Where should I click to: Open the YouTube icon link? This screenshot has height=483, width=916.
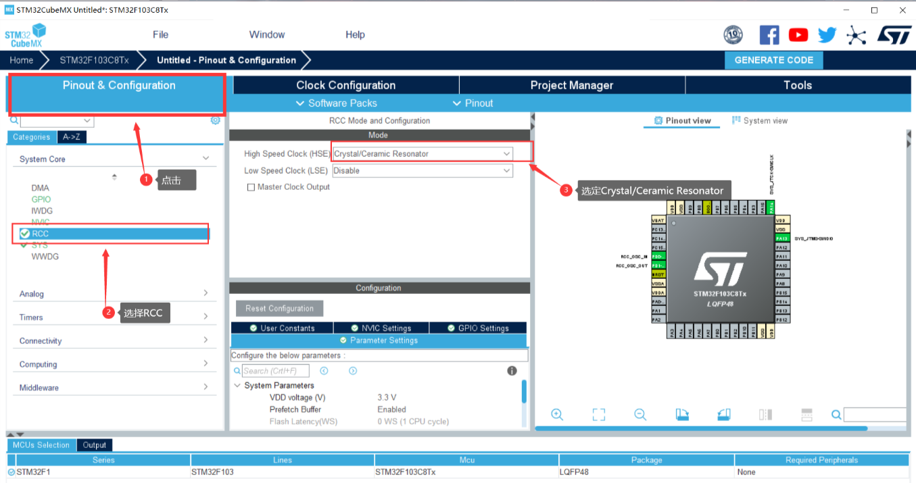(798, 34)
